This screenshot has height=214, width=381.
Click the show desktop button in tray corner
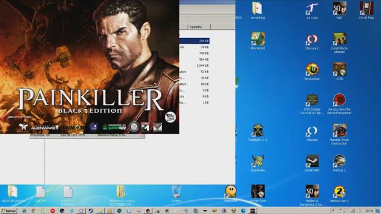coord(378,211)
